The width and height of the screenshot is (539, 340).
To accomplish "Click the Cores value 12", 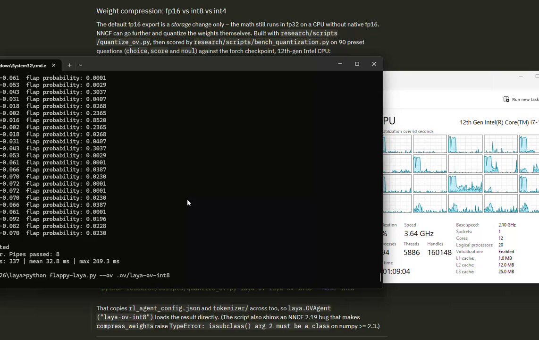I will tap(501, 238).
